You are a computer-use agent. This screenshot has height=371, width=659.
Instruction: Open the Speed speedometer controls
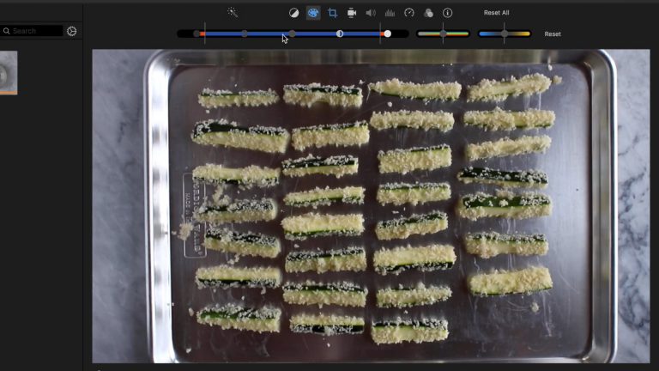(409, 13)
